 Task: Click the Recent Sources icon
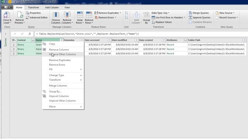coord(217,17)
